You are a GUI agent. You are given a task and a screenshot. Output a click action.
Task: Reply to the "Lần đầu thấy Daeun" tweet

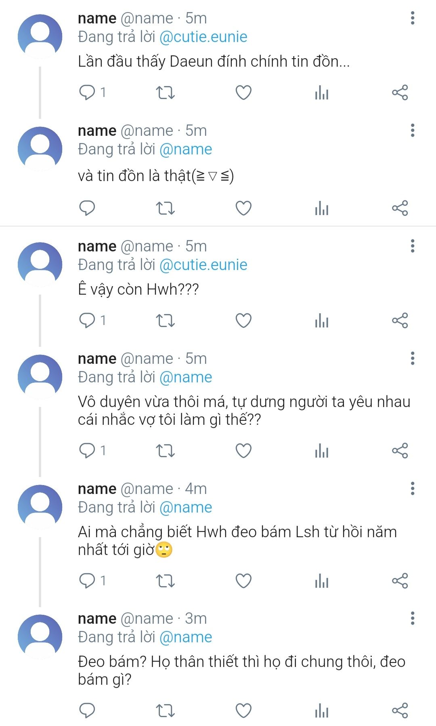click(87, 93)
